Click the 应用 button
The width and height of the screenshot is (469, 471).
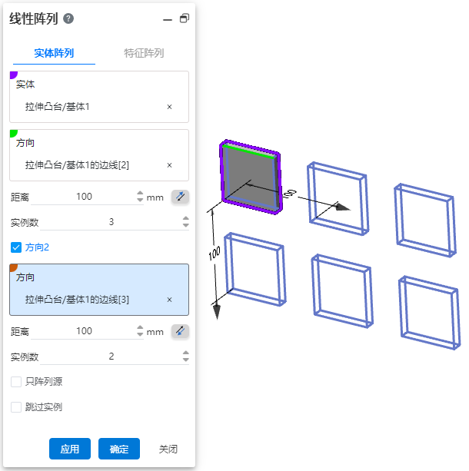pyautogui.click(x=70, y=449)
